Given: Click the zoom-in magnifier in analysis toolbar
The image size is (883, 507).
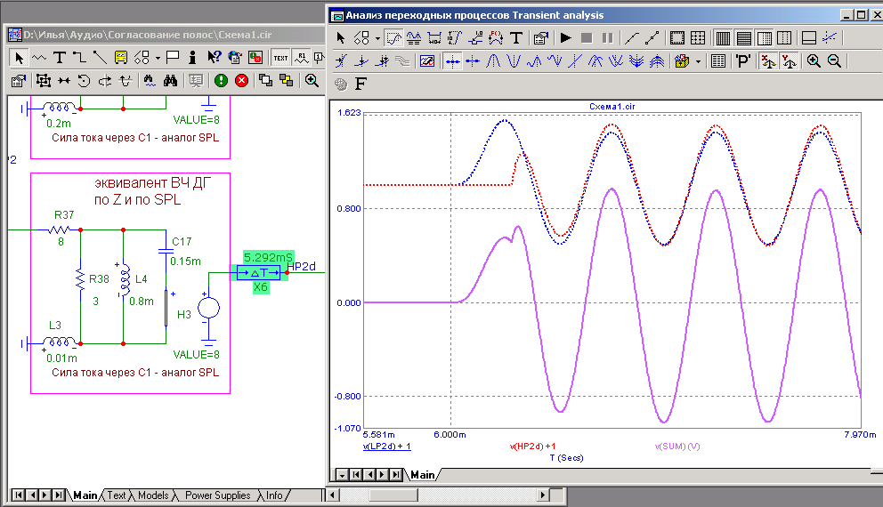Looking at the screenshot, I should [x=814, y=61].
